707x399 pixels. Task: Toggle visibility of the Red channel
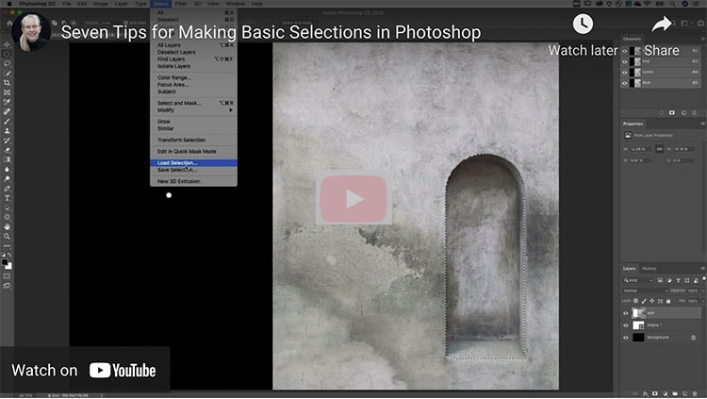624,62
